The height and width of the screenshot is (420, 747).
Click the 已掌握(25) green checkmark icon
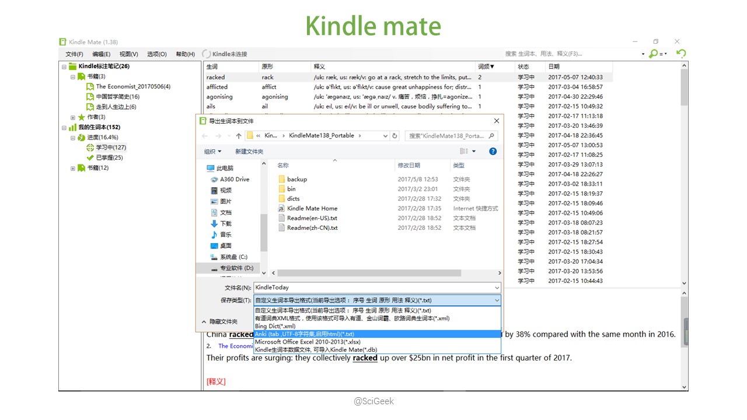(x=90, y=157)
